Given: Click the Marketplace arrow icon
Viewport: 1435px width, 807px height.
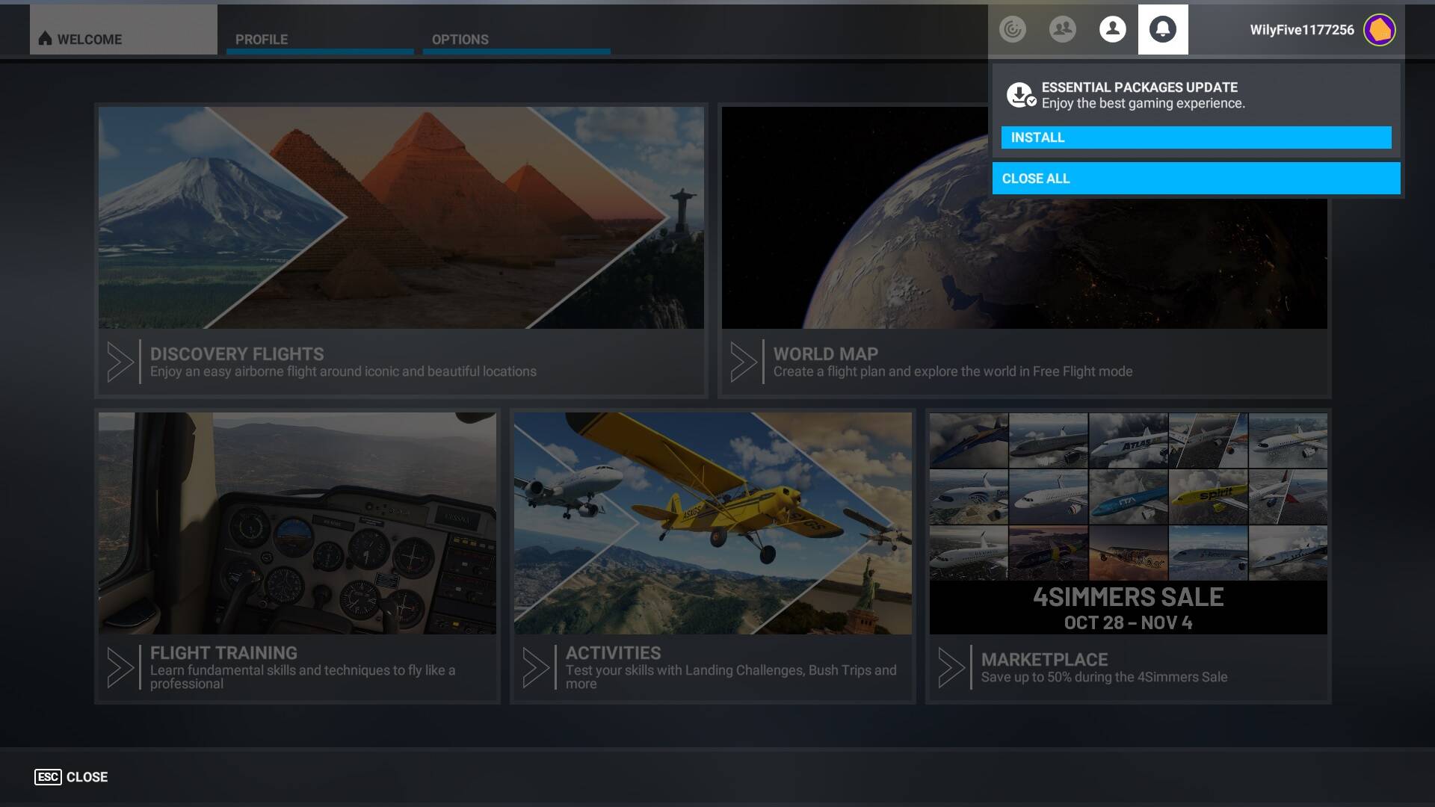Looking at the screenshot, I should click(x=951, y=667).
